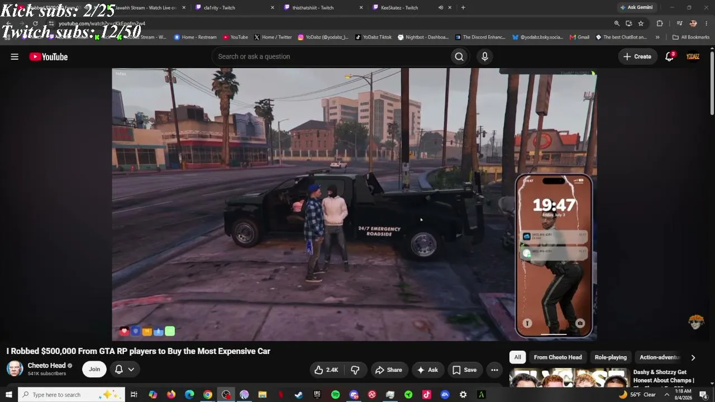Open more actions ellipsis under video
The image size is (715, 402).
[494, 370]
